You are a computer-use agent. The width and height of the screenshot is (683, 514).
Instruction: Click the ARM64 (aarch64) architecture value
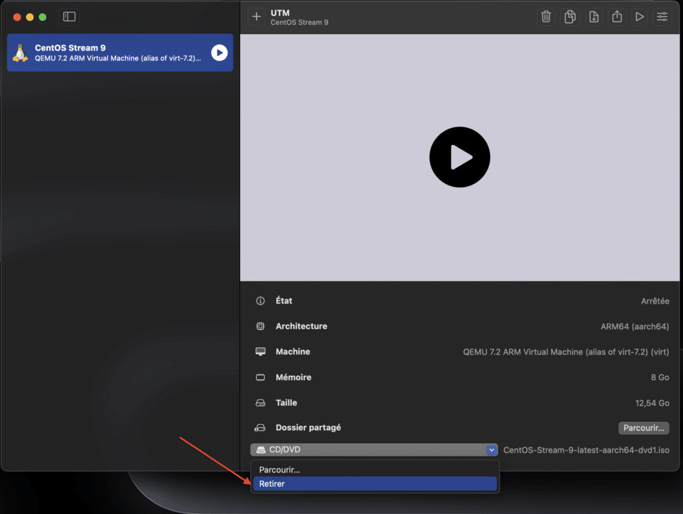tap(635, 327)
